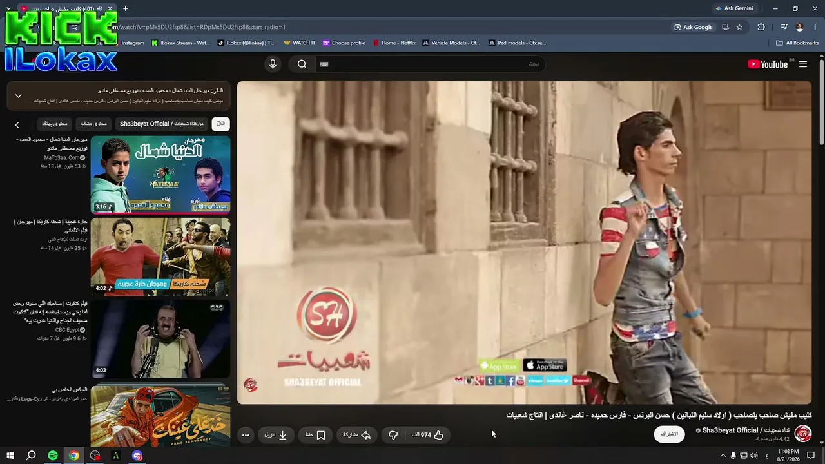Open Windows taskbar search
The width and height of the screenshot is (825, 464).
pos(31,456)
